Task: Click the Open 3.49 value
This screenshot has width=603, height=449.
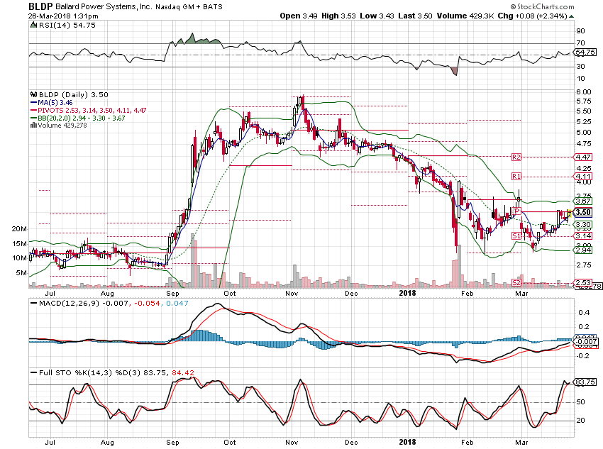Action: (299, 16)
